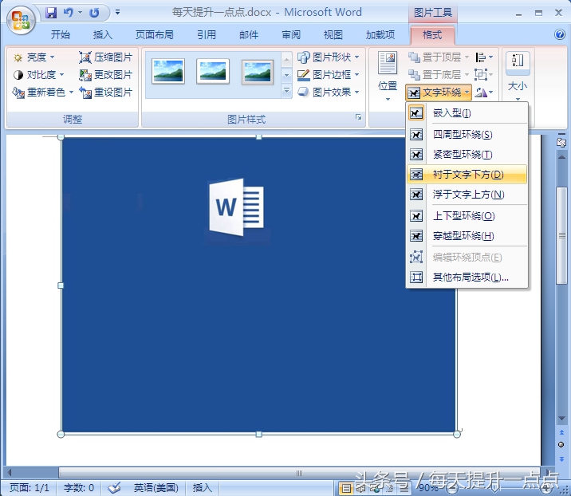Viewport: 571px width, 496px height.
Task: Click select browse object circle icon
Action: (561, 445)
